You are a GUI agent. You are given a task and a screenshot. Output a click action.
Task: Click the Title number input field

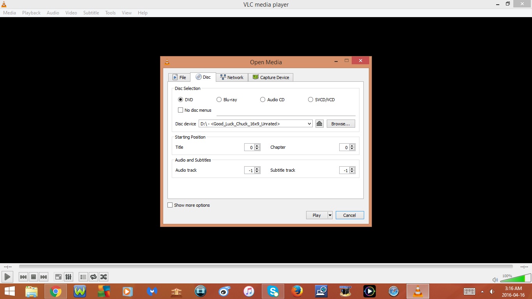pos(249,147)
